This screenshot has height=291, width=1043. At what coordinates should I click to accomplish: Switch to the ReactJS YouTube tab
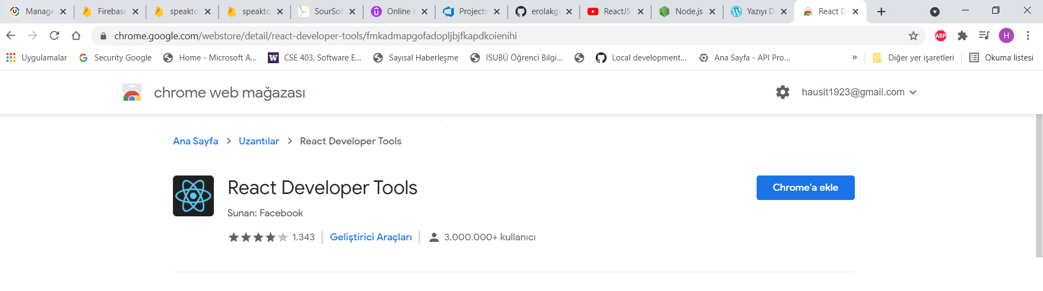pyautogui.click(x=615, y=11)
